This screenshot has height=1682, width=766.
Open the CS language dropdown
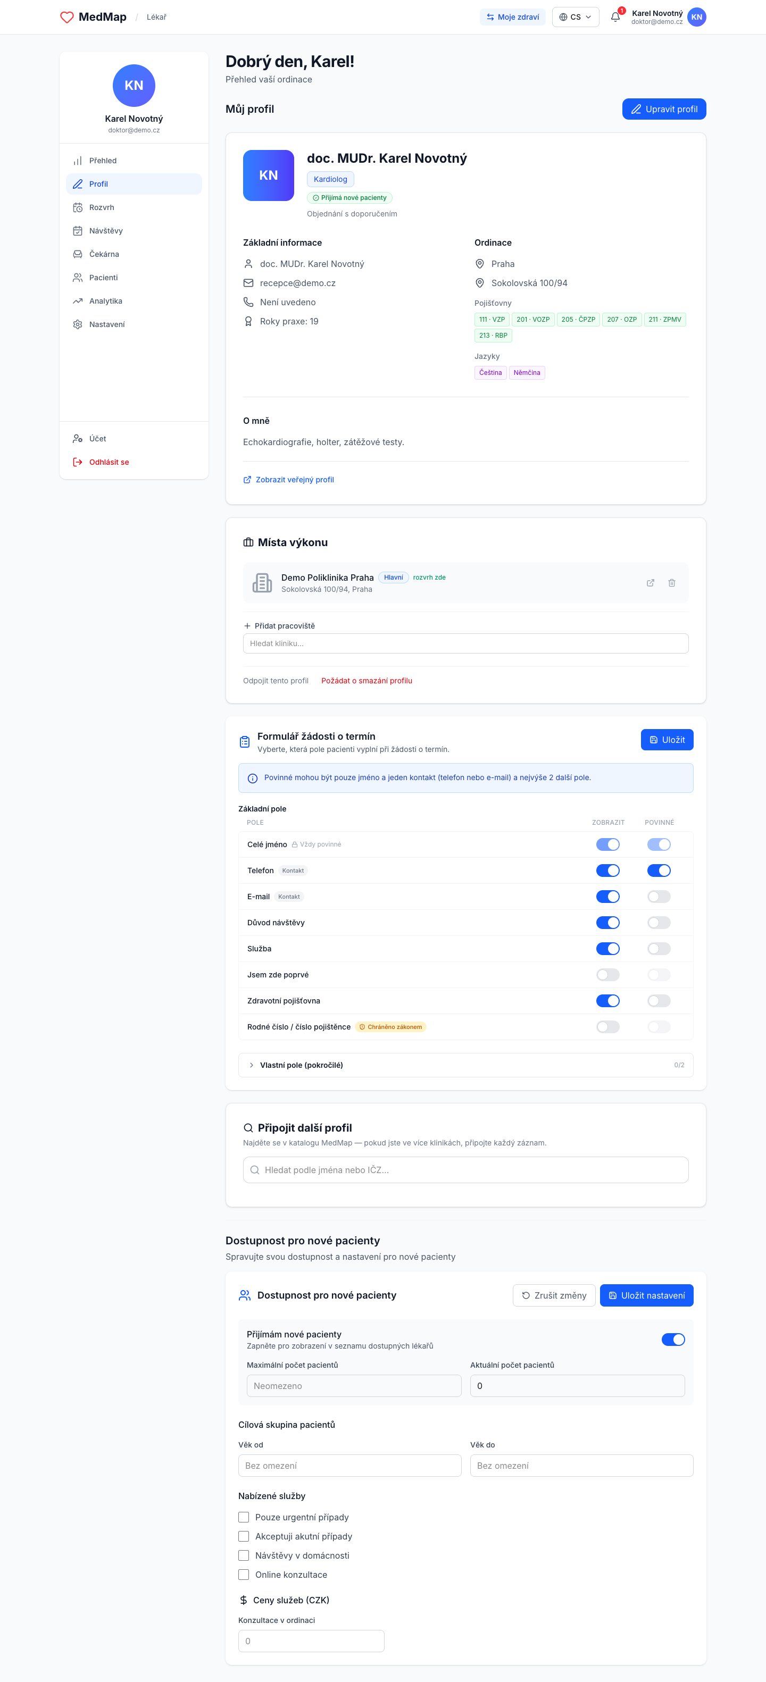[576, 17]
